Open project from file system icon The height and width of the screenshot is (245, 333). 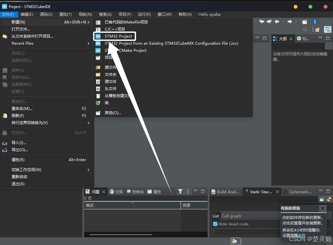5,36
